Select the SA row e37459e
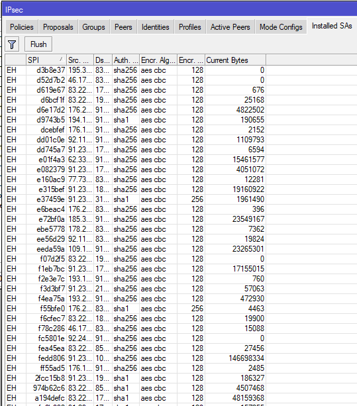357x406 pixels. [x=135, y=199]
